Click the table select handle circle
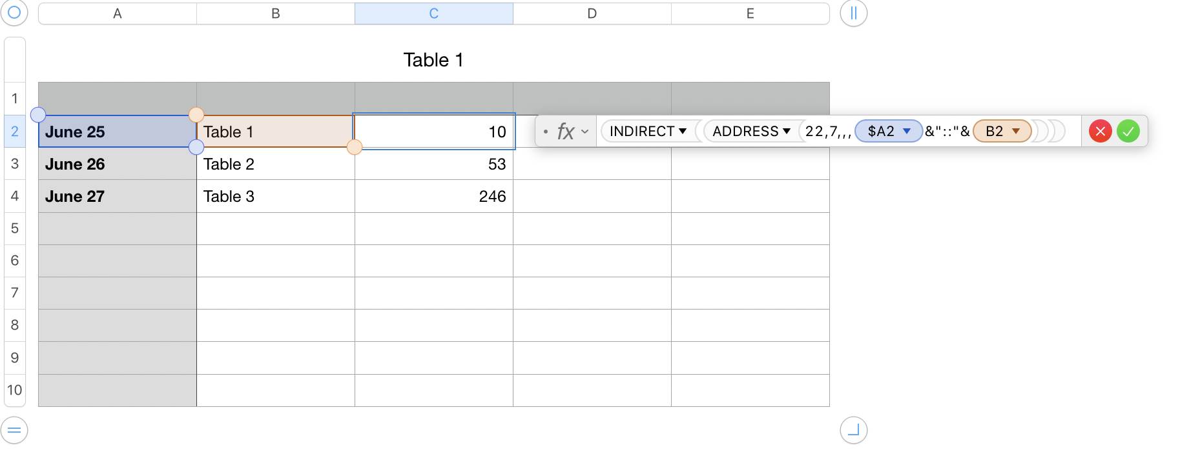1200x454 pixels. tap(14, 13)
